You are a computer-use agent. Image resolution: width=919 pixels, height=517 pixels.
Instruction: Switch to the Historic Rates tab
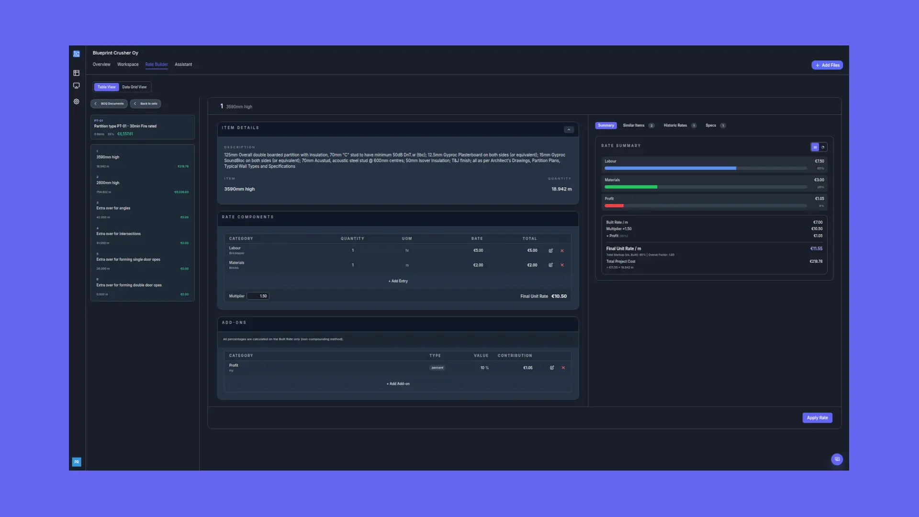coord(675,125)
